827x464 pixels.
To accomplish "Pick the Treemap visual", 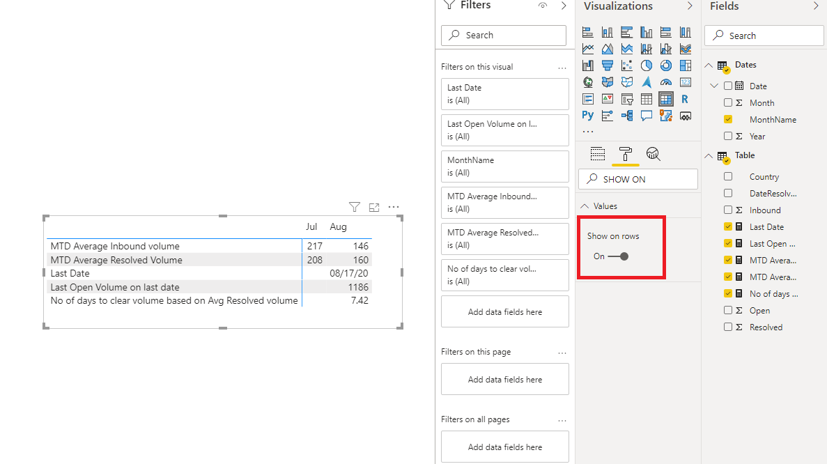I will coord(685,66).
